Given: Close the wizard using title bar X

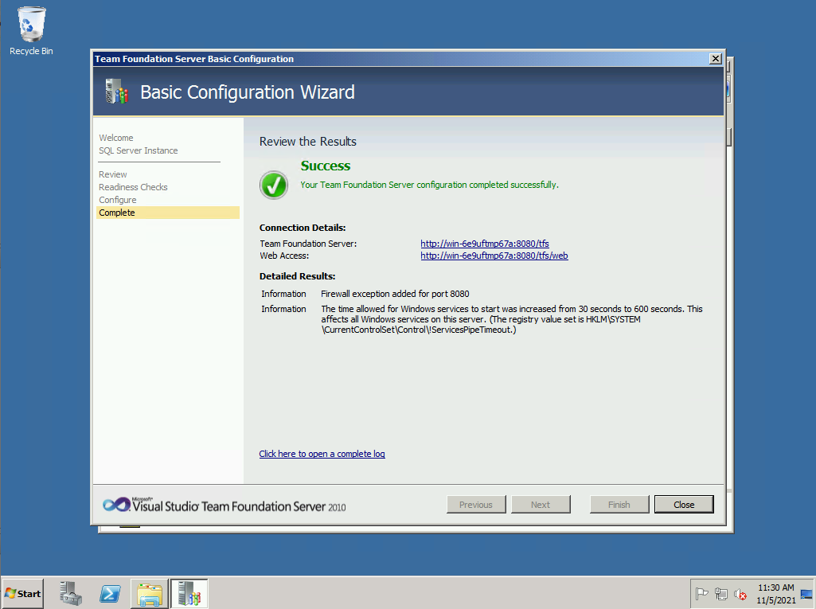Looking at the screenshot, I should (715, 59).
